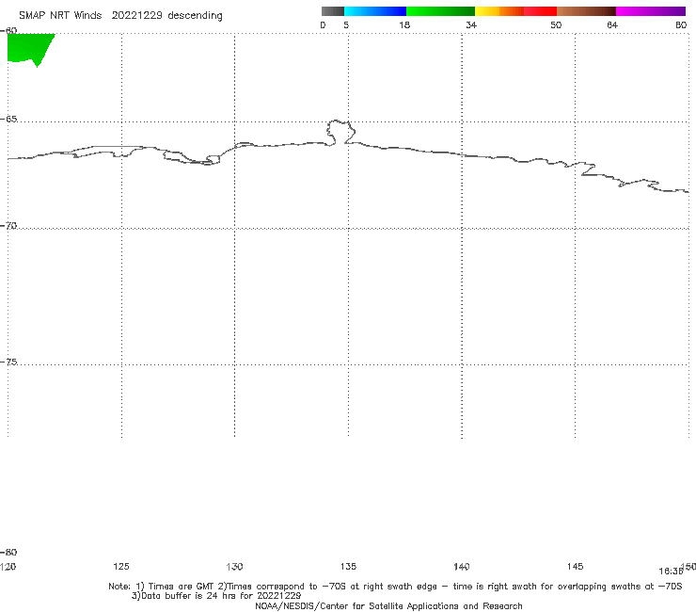
Task: Select the blue 5-18 color bar segment
Action: 375,11
